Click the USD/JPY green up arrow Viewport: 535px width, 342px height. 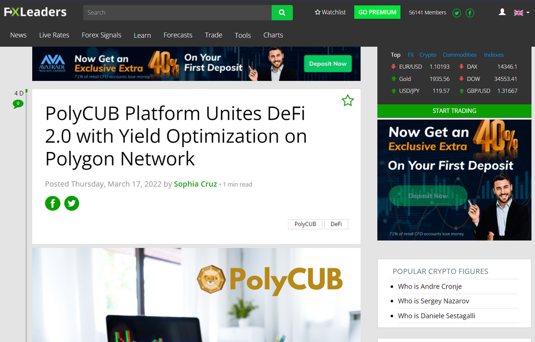(393, 91)
